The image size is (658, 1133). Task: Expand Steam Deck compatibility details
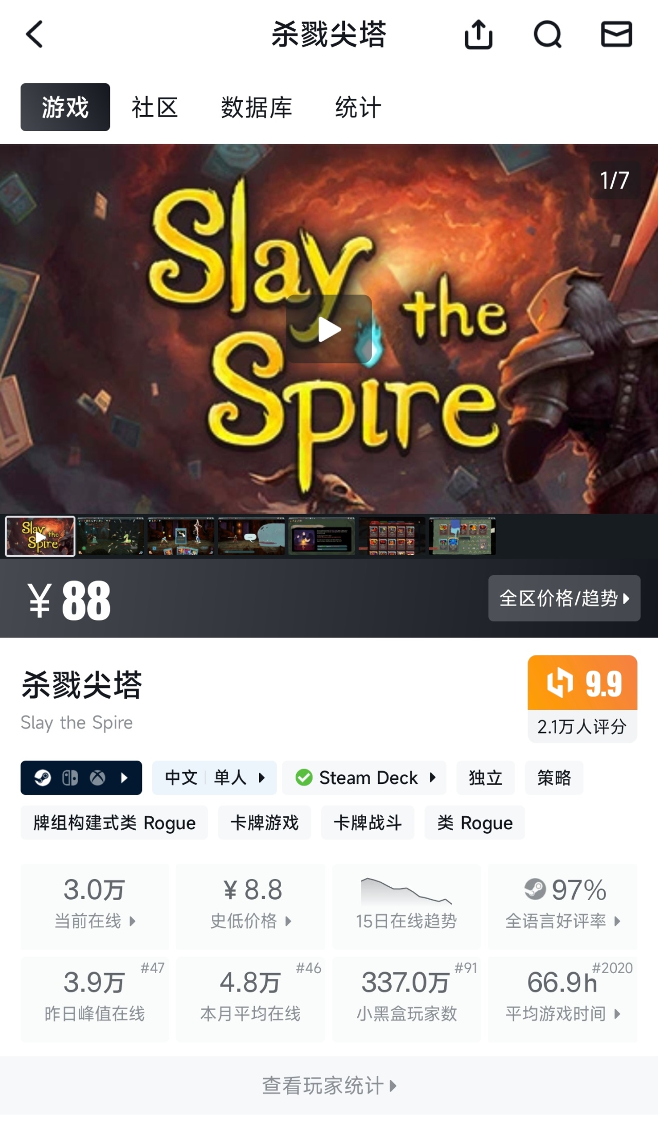[x=364, y=778]
